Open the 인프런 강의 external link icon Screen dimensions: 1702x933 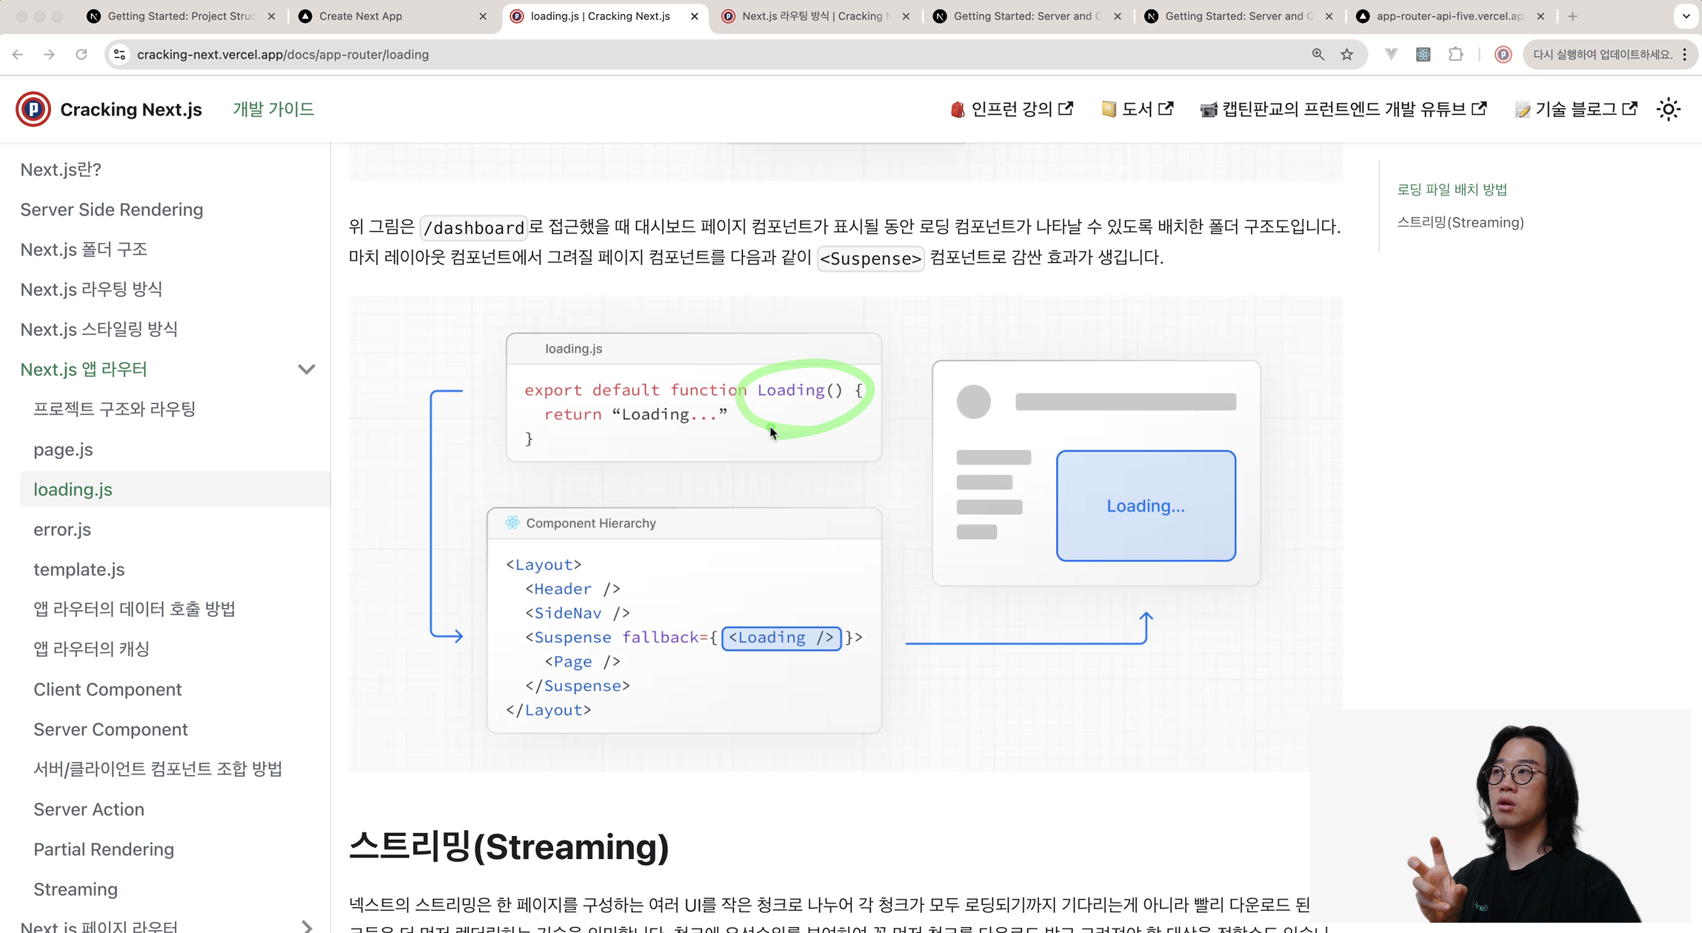pyautogui.click(x=1065, y=108)
